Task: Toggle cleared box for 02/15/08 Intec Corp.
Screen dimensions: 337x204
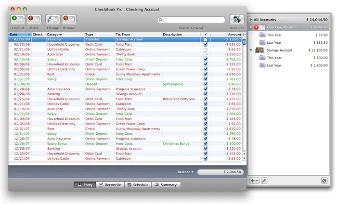Action: (x=206, y=59)
